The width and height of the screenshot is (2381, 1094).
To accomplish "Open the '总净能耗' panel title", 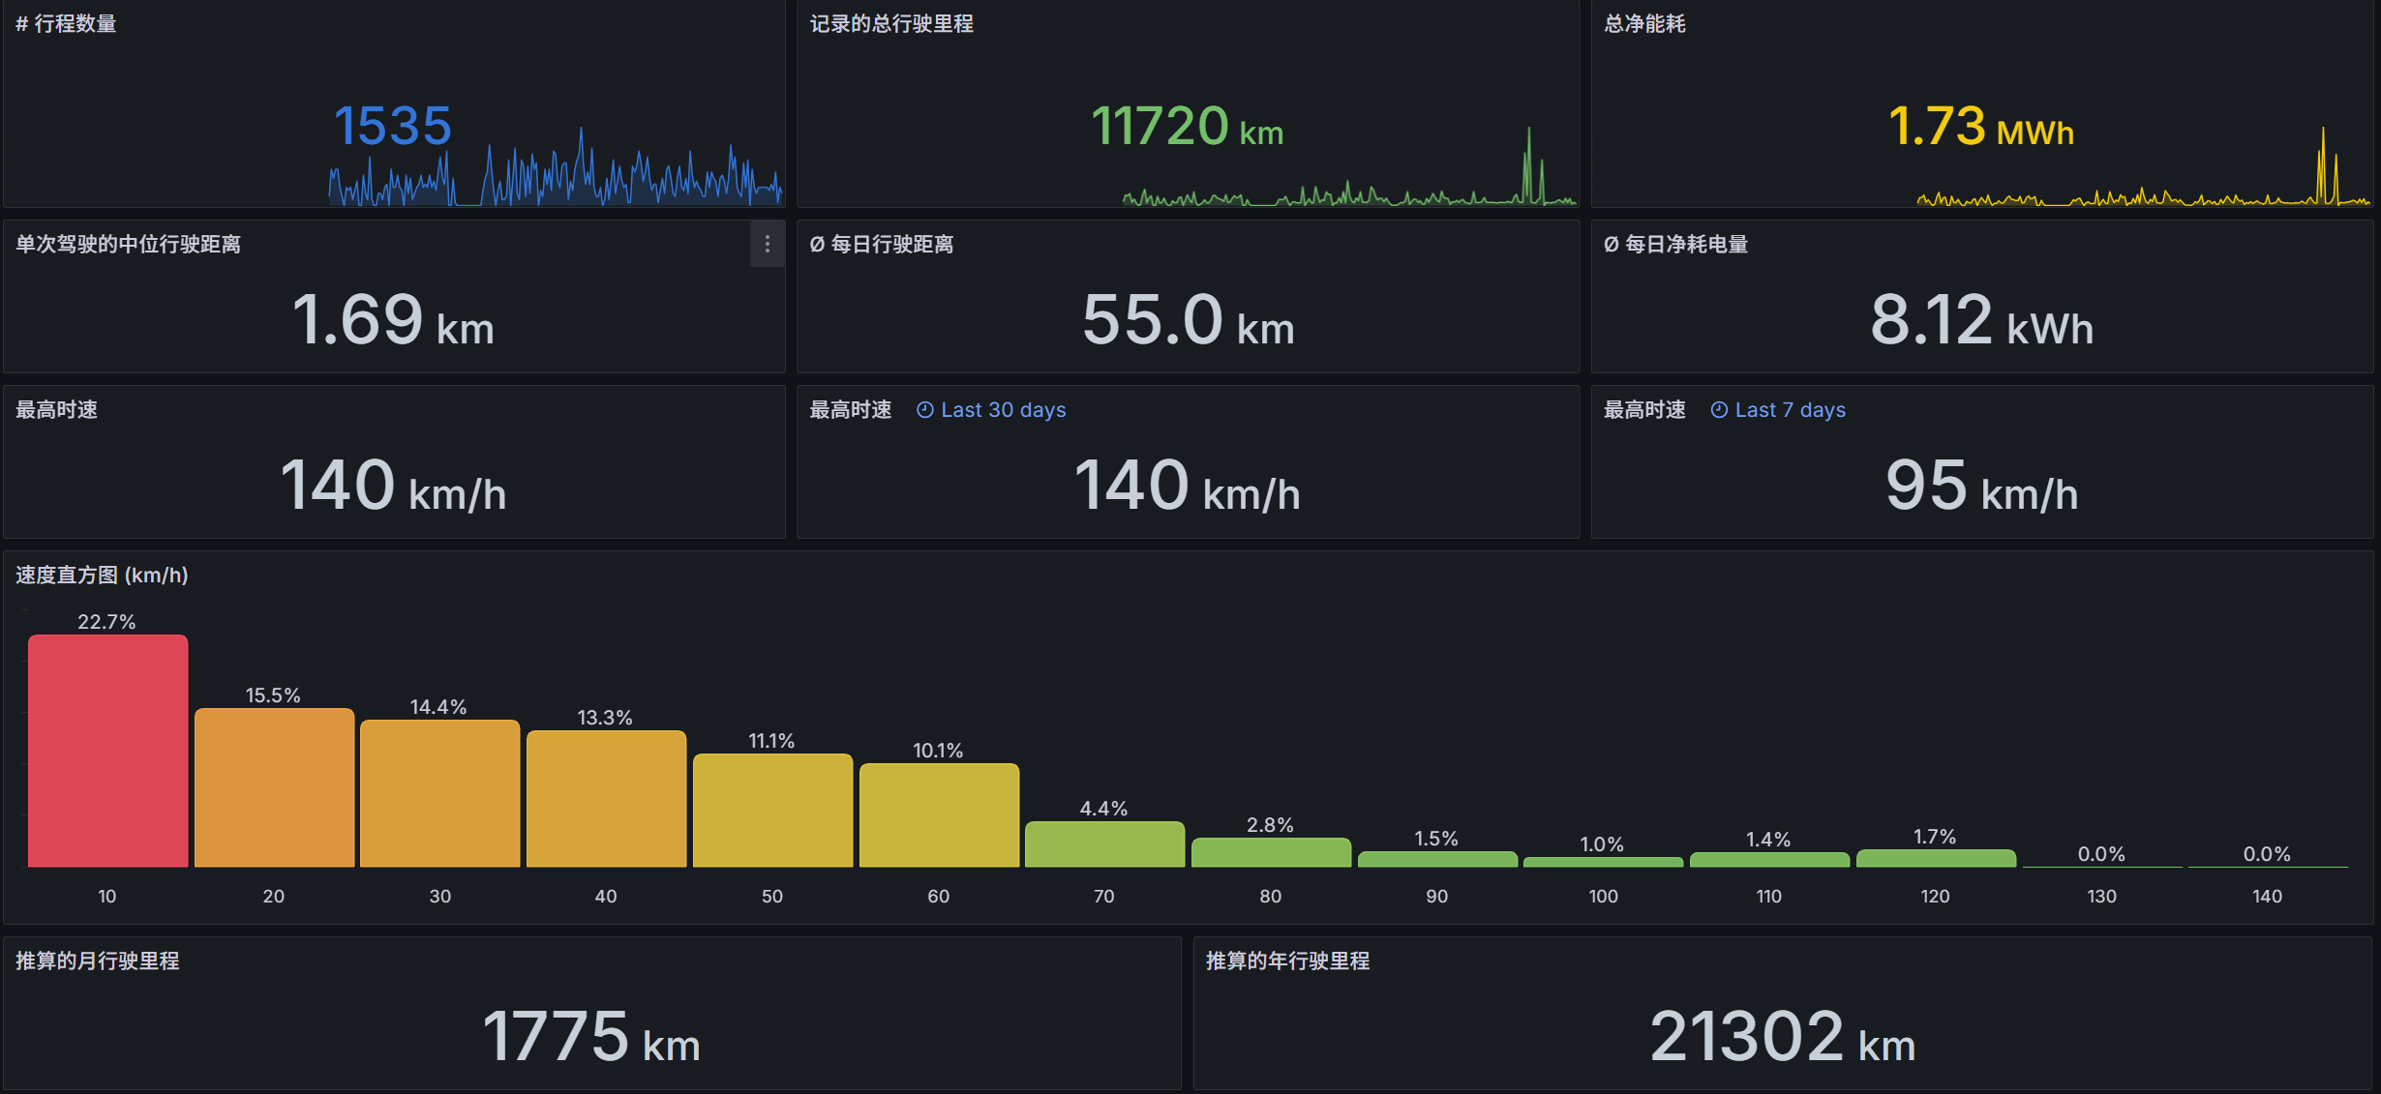I will [1643, 24].
